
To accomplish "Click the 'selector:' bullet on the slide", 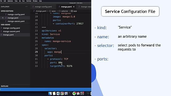I will (106, 46).
